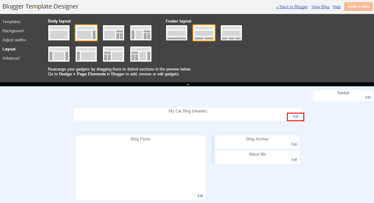
Task: Edit the Blog Archive gadget
Action: tap(294, 145)
